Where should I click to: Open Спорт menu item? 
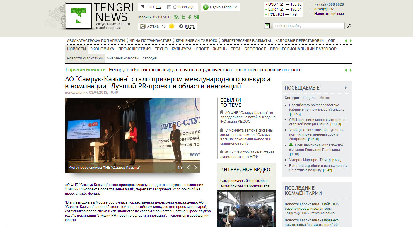202,49
